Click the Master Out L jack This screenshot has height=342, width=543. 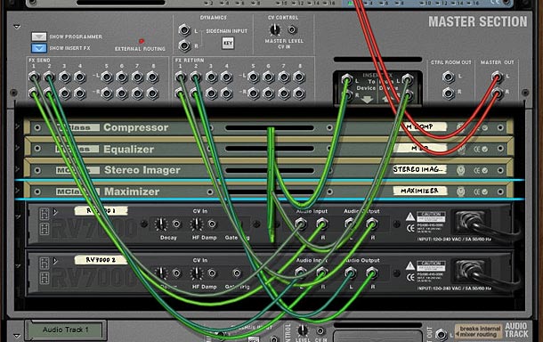pyautogui.click(x=497, y=77)
